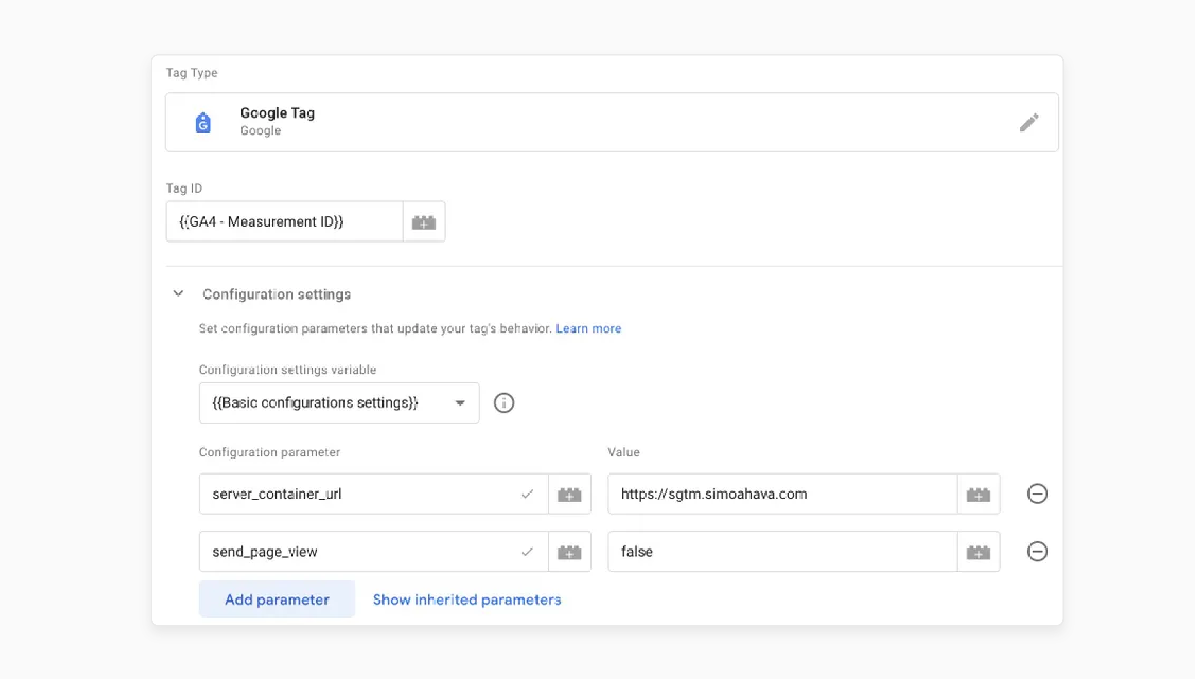The width and height of the screenshot is (1195, 679).
Task: Edit the Google Tag type with the pencil icon
Action: (1029, 123)
